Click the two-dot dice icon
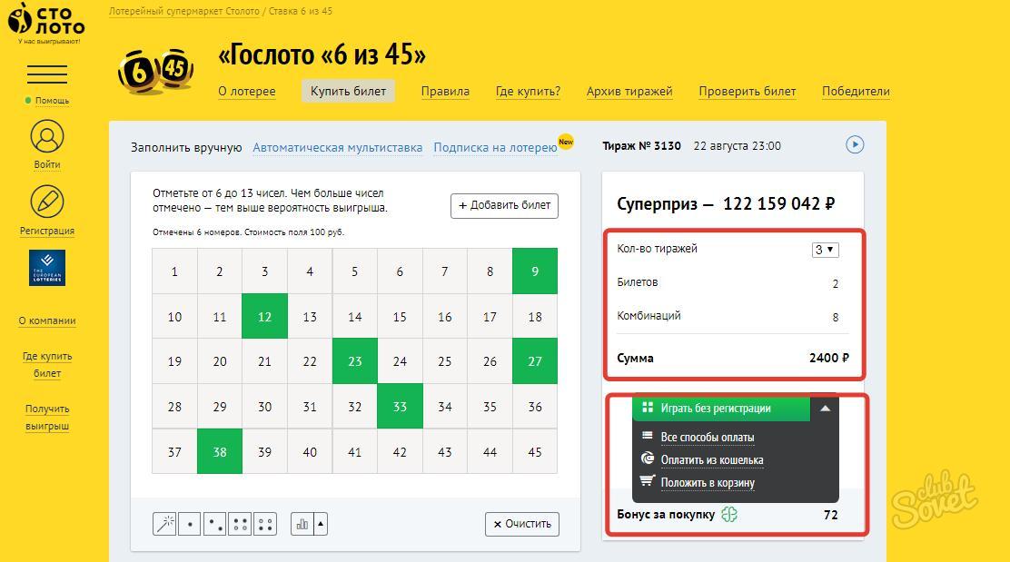 214,524
